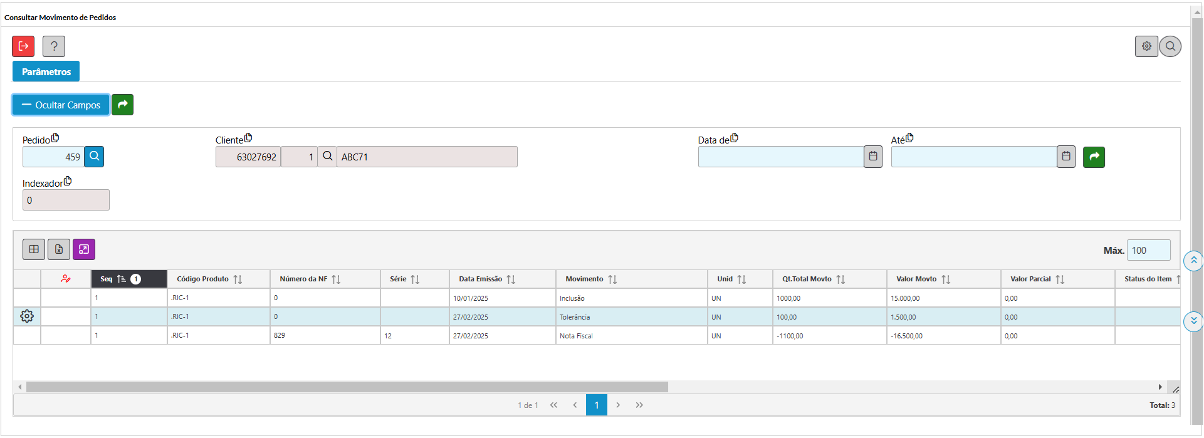Click green arrow button next to Até

[1094, 157]
